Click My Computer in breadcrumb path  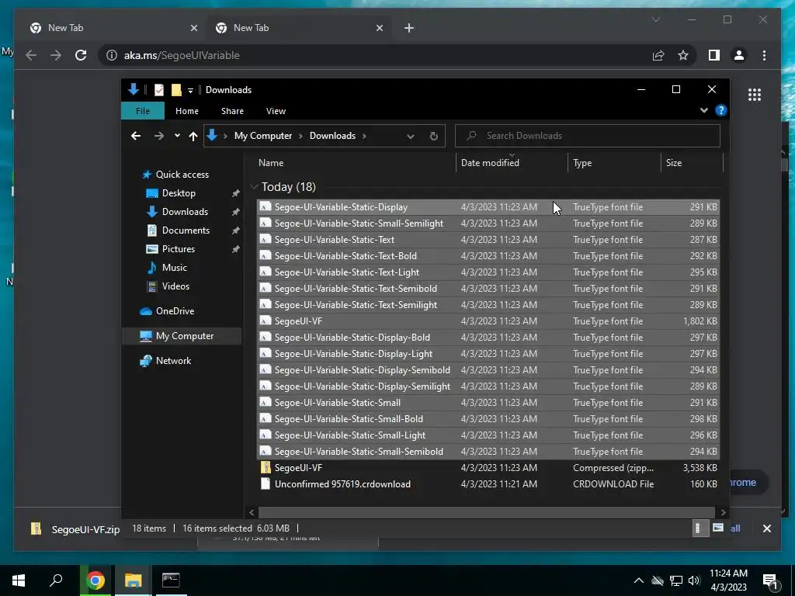[x=262, y=136]
